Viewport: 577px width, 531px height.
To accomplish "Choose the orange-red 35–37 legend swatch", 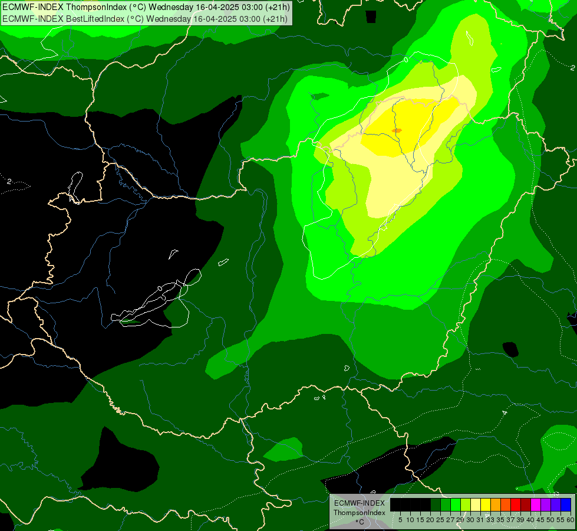I will coord(506,504).
